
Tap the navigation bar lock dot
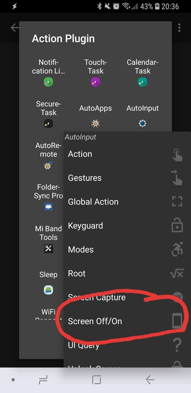(13, 380)
